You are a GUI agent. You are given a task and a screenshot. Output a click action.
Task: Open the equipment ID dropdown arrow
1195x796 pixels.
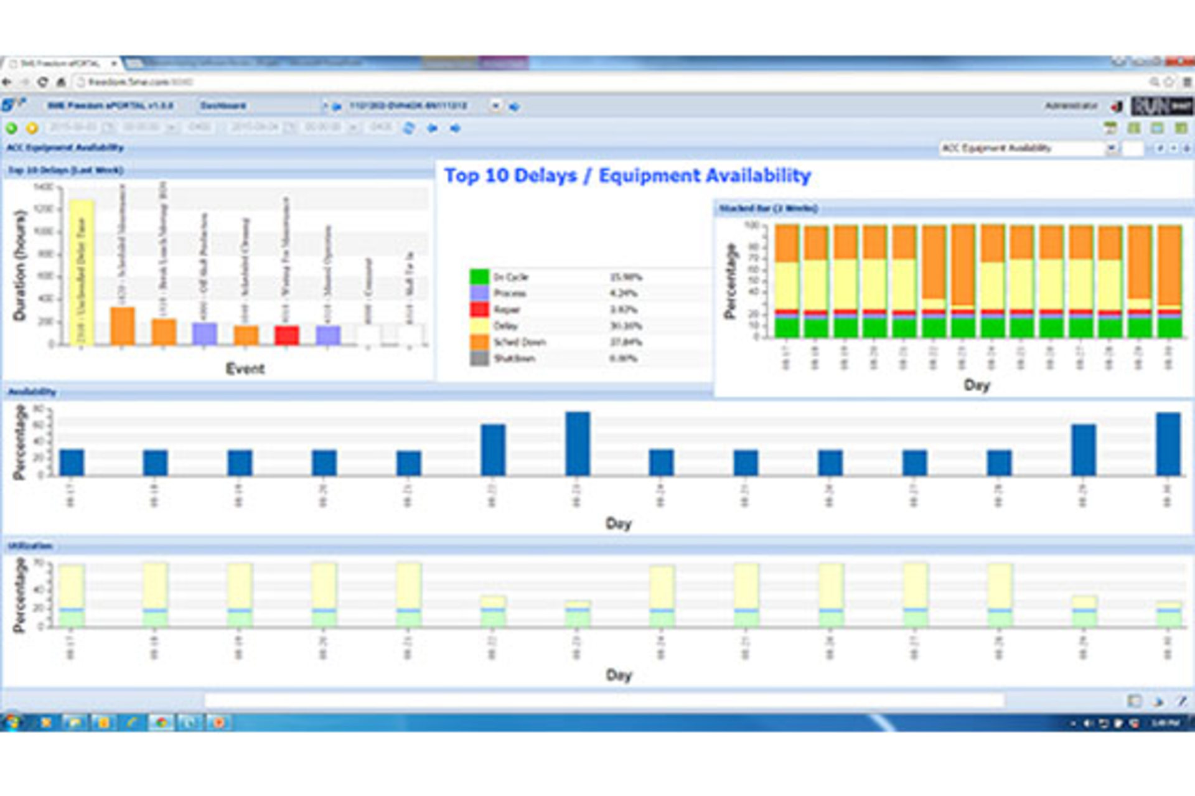(495, 106)
